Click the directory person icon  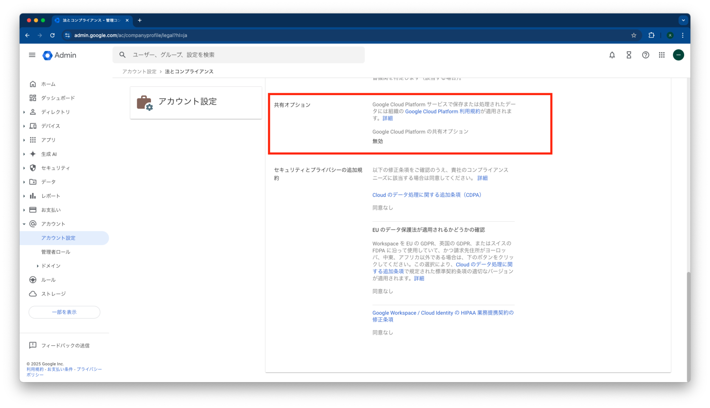(x=33, y=112)
